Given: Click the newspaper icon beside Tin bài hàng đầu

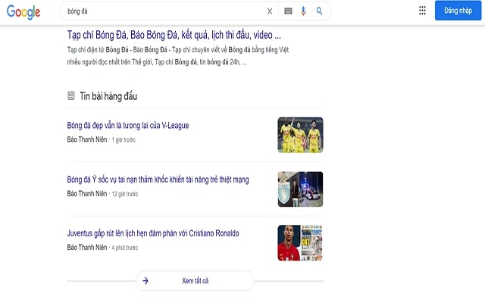Looking at the screenshot, I should [x=71, y=96].
